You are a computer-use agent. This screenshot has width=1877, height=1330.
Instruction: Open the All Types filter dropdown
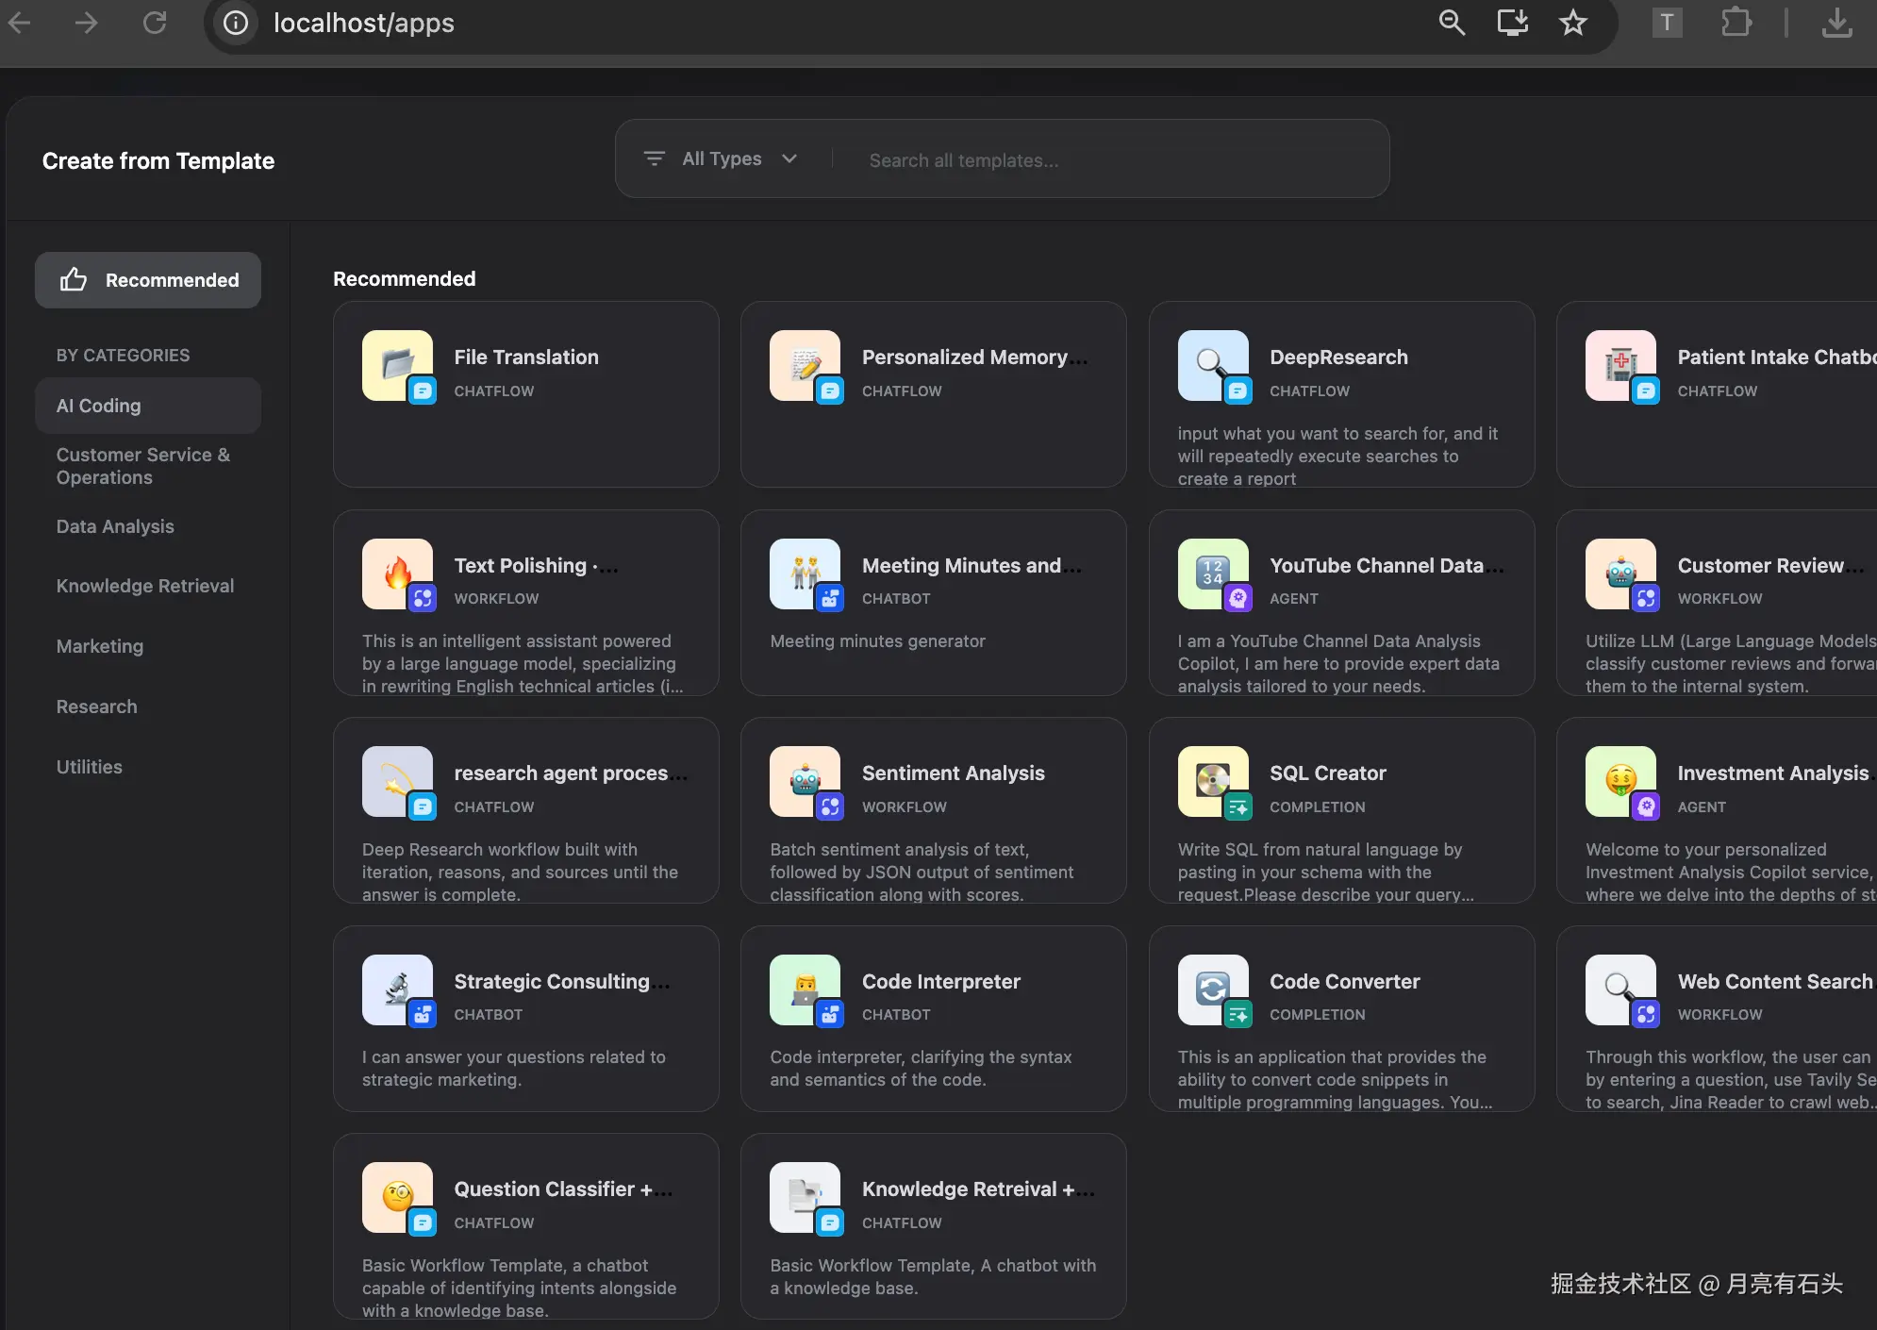point(722,158)
